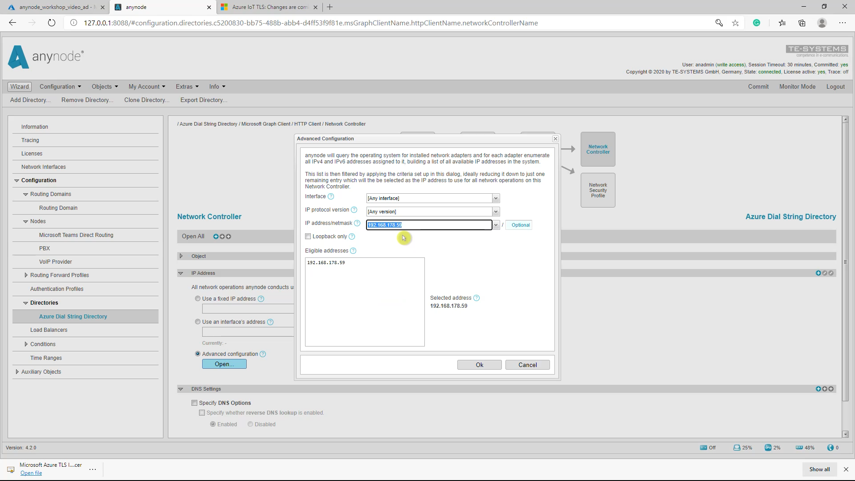Open the Objects menu
Viewport: 855px width, 481px height.
click(105, 86)
